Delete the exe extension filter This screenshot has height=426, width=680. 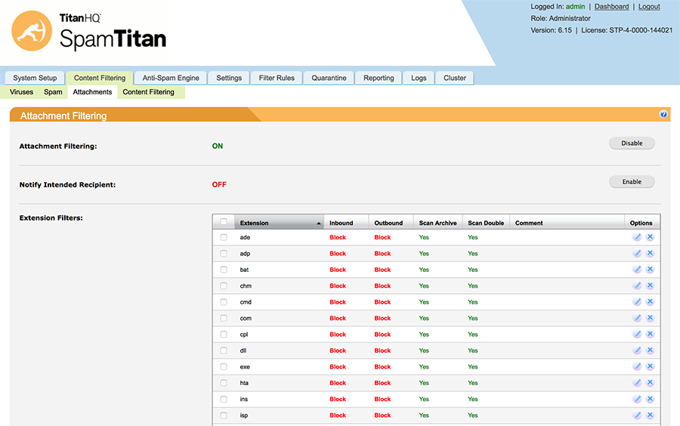click(650, 366)
